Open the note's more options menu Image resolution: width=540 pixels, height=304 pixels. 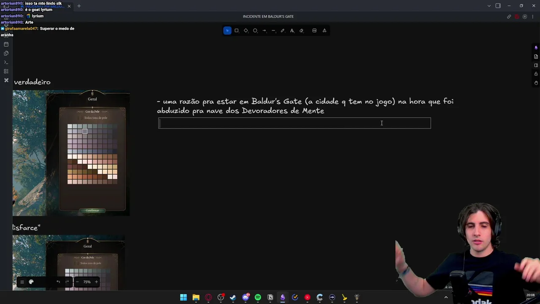click(x=532, y=16)
